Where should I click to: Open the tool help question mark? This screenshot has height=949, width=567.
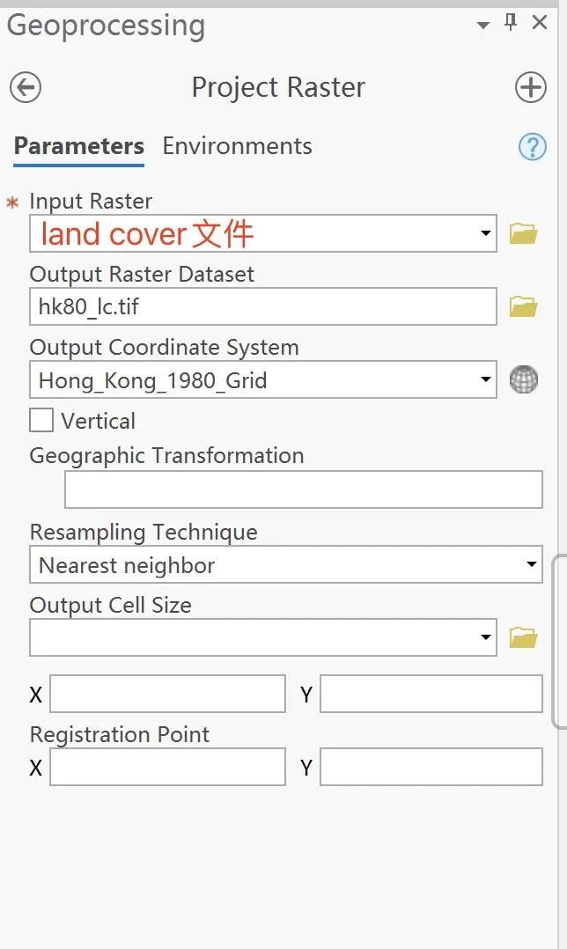click(532, 147)
